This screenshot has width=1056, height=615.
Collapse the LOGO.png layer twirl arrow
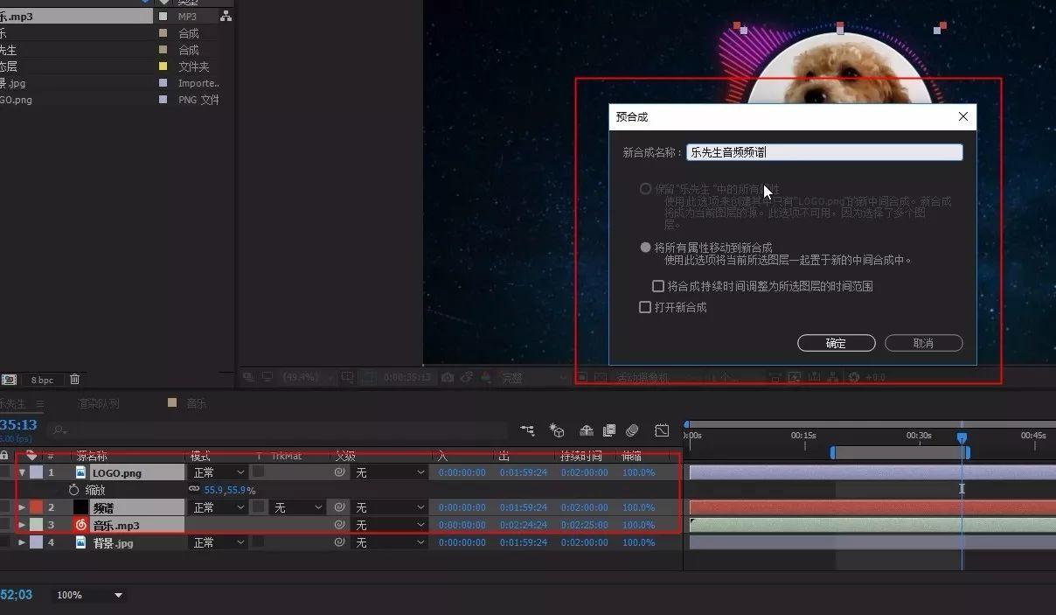pyautogui.click(x=22, y=472)
